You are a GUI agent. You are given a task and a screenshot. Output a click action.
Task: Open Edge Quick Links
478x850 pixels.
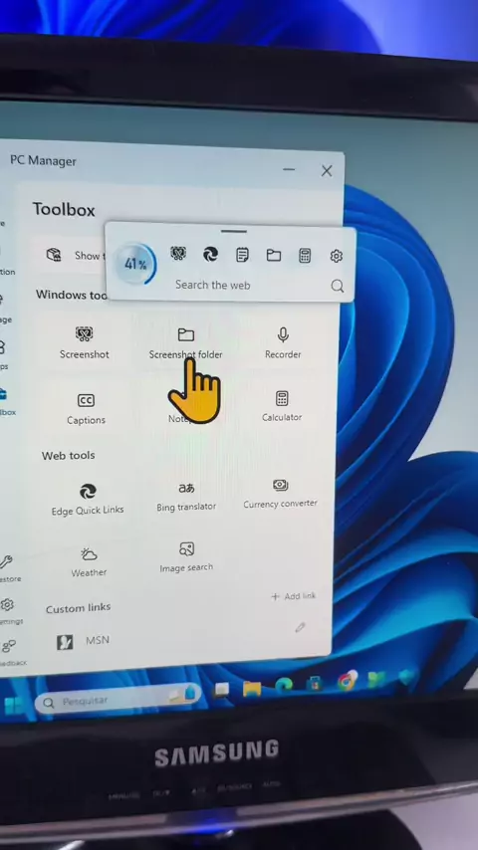pyautogui.click(x=88, y=500)
